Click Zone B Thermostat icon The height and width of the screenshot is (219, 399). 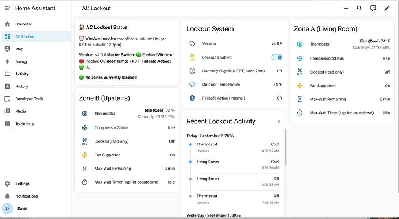click(x=84, y=114)
